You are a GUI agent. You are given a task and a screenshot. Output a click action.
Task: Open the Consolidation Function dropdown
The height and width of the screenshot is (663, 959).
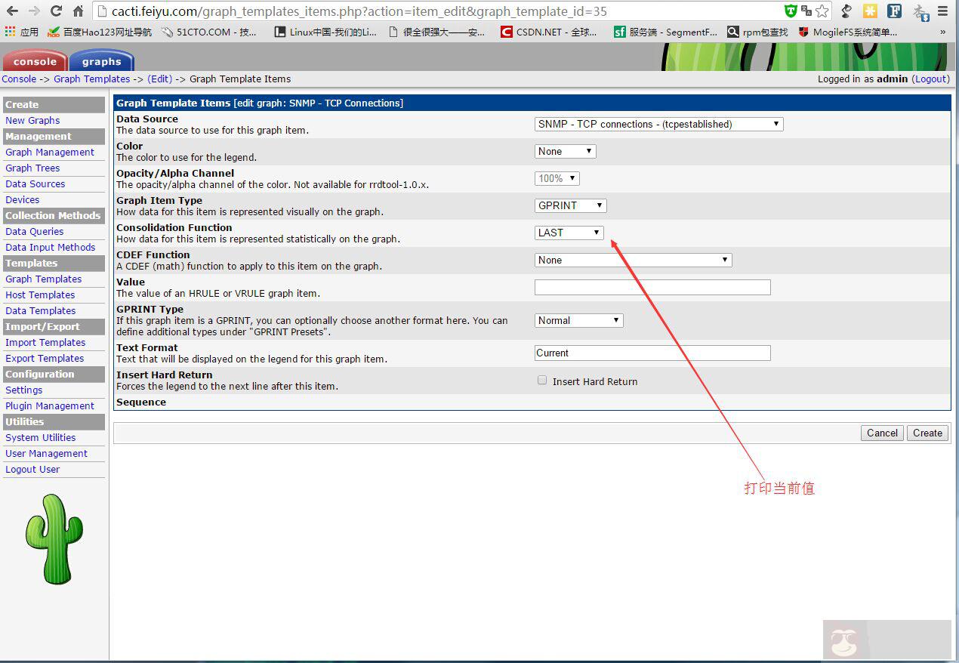[569, 233]
